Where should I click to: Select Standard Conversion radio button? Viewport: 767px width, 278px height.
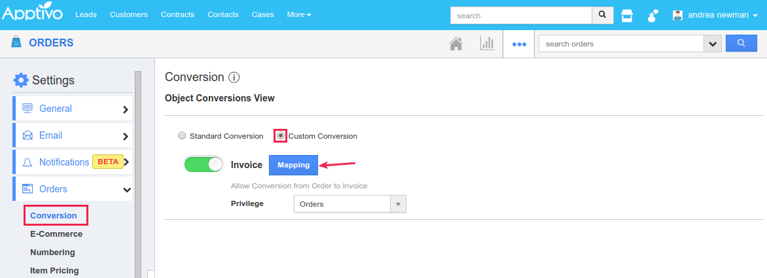tap(182, 136)
